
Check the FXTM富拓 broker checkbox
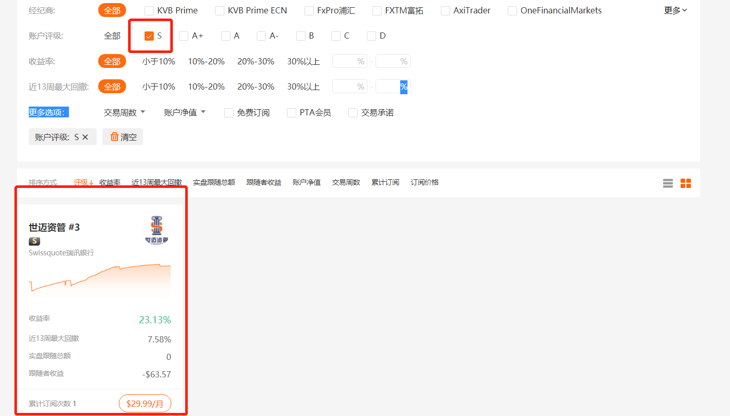click(377, 11)
